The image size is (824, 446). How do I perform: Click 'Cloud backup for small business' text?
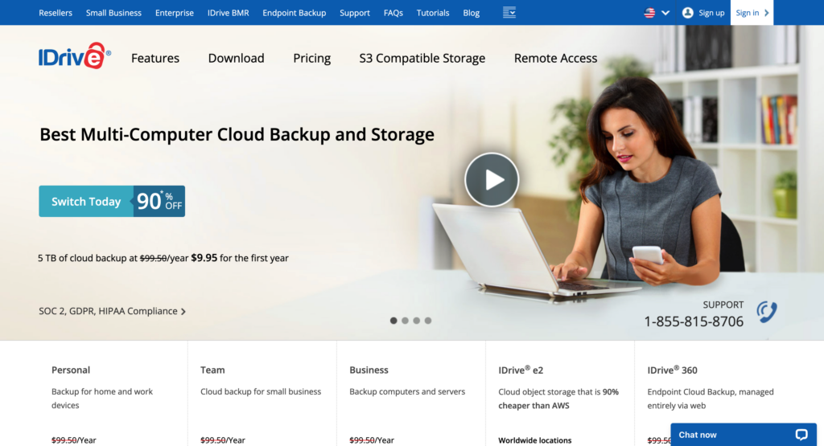tap(261, 391)
